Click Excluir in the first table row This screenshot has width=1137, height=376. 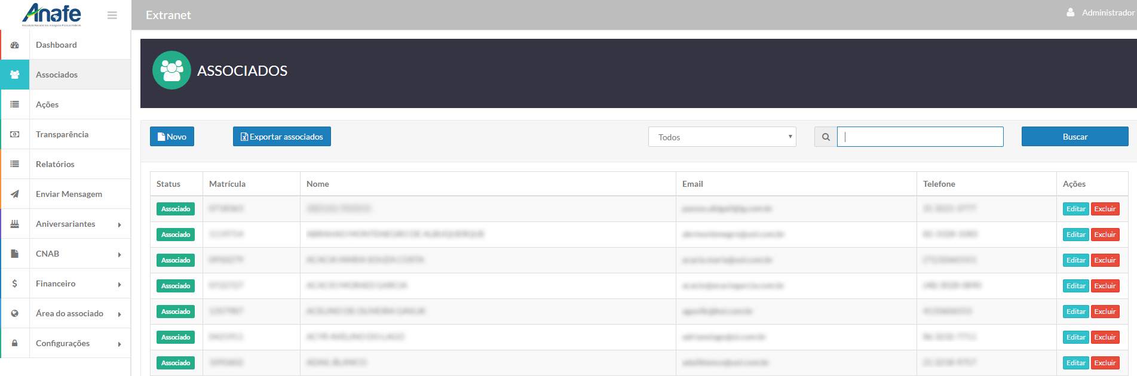pos(1105,209)
